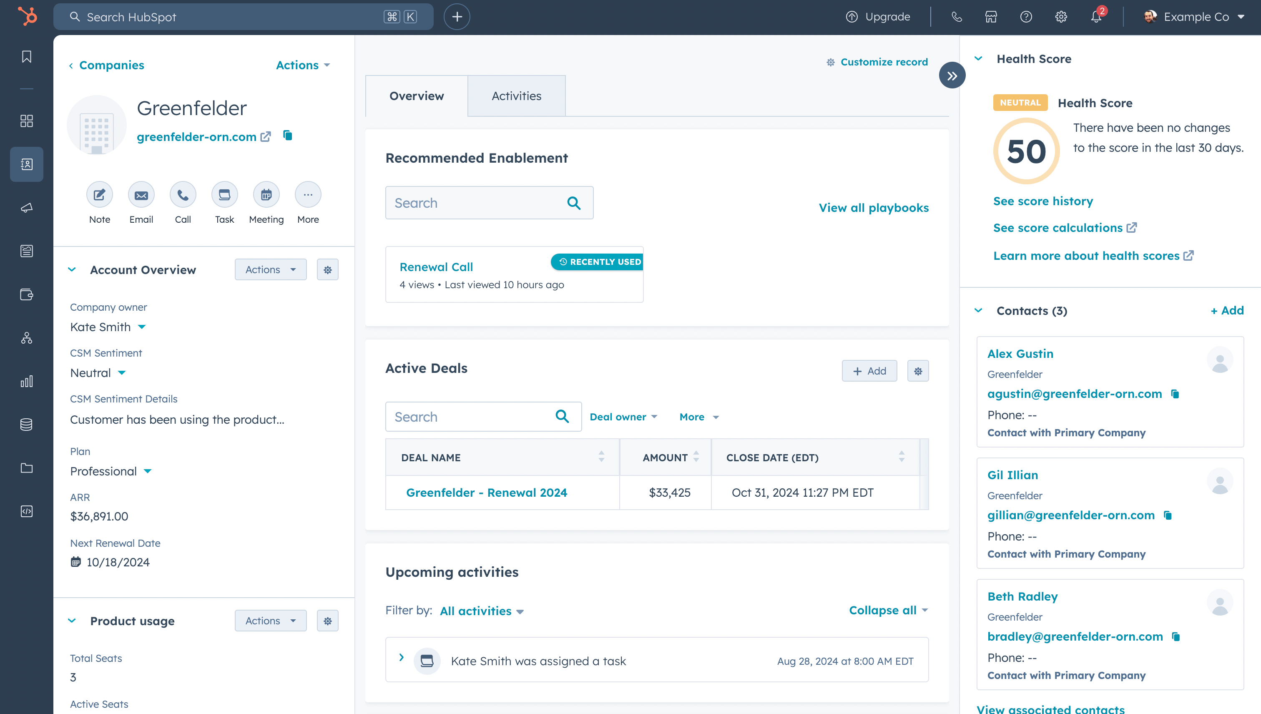Screen dimensions: 1261x714
Task: Collapse the Account Overview section
Action: [x=72, y=270]
